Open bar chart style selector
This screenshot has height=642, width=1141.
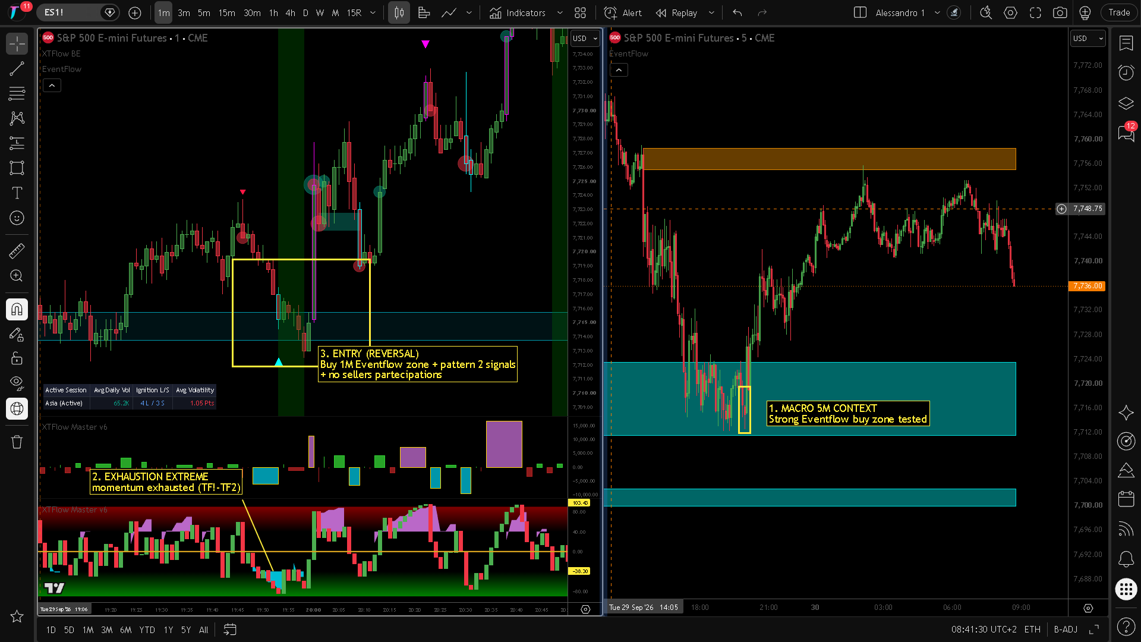pyautogui.click(x=399, y=12)
